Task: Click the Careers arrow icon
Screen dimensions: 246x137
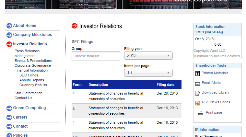Action: [x=9, y=118]
